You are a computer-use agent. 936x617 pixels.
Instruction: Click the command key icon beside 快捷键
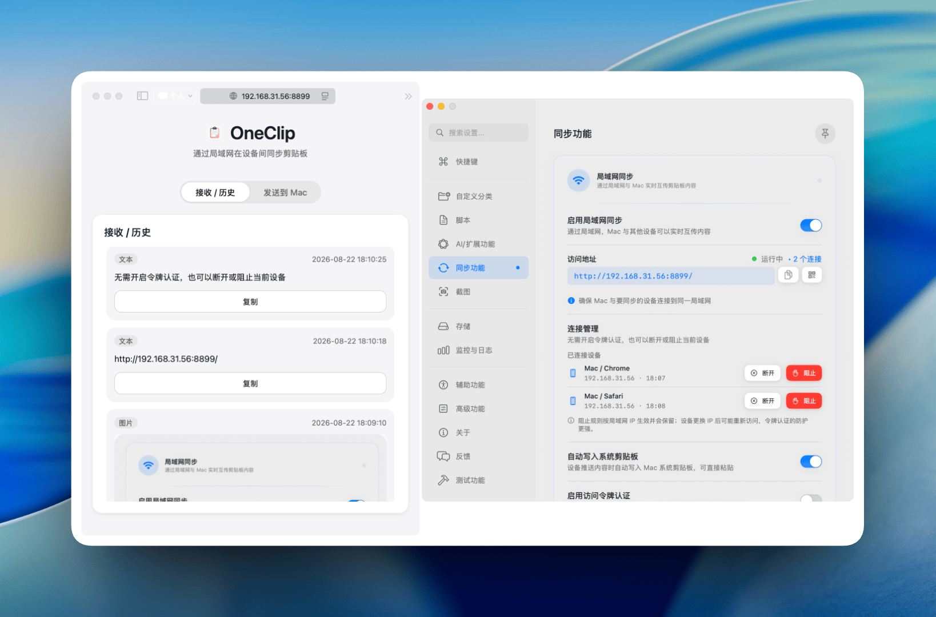(x=443, y=162)
